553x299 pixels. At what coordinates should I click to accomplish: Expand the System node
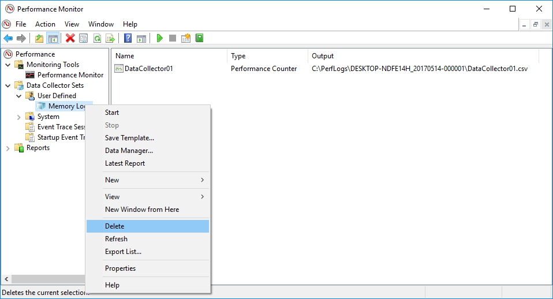tap(18, 117)
